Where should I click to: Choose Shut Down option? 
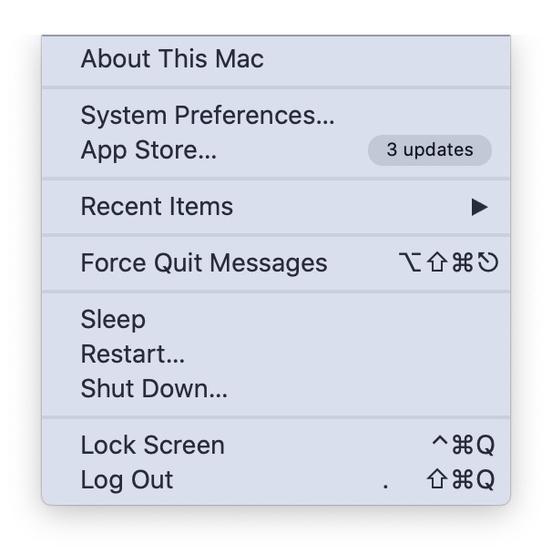click(154, 389)
